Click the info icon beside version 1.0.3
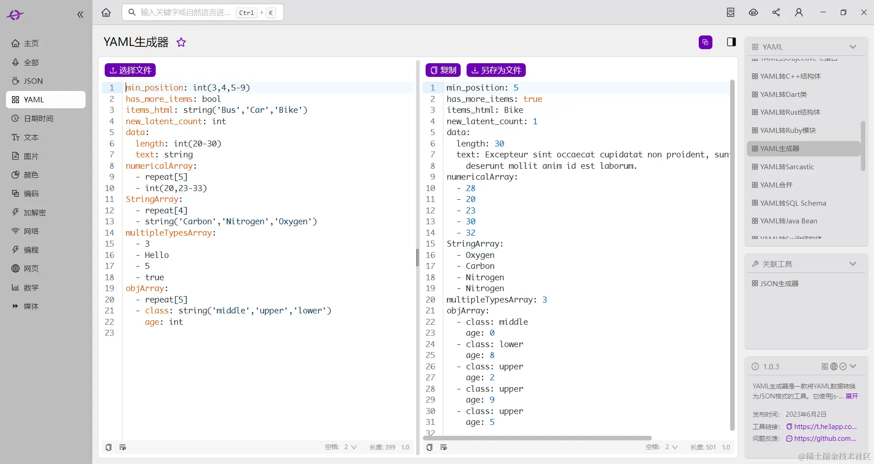This screenshot has width=874, height=464. [x=755, y=367]
